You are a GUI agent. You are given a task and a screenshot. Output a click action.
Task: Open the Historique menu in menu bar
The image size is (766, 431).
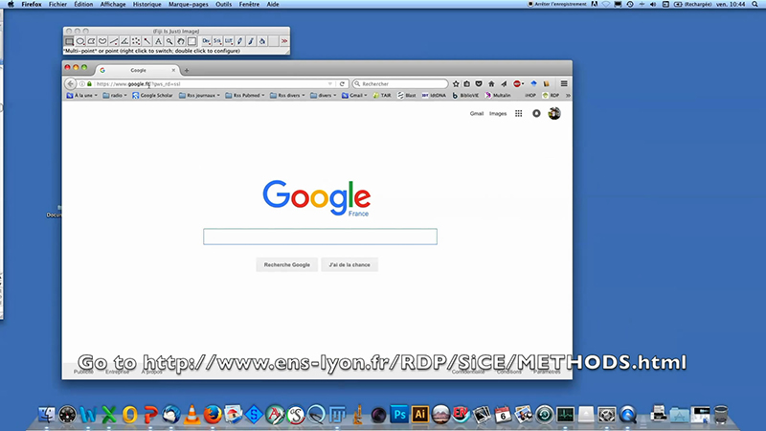[x=147, y=4]
